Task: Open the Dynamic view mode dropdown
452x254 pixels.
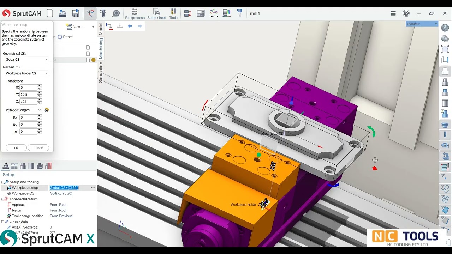Action: (422, 24)
